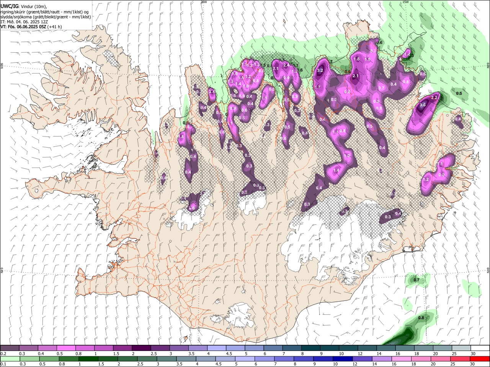This screenshot has width=490, height=367.
Task: Click the '0.8' rain value in the green offshore cell
Action: [x=421, y=318]
